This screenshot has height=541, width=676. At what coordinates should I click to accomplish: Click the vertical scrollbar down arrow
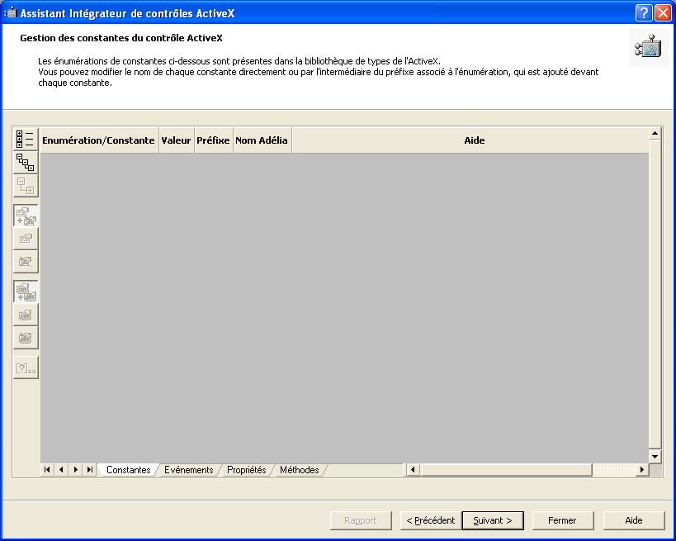click(655, 457)
